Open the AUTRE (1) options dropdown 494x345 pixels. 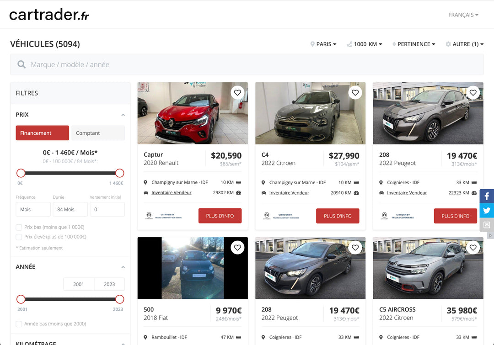tap(465, 44)
